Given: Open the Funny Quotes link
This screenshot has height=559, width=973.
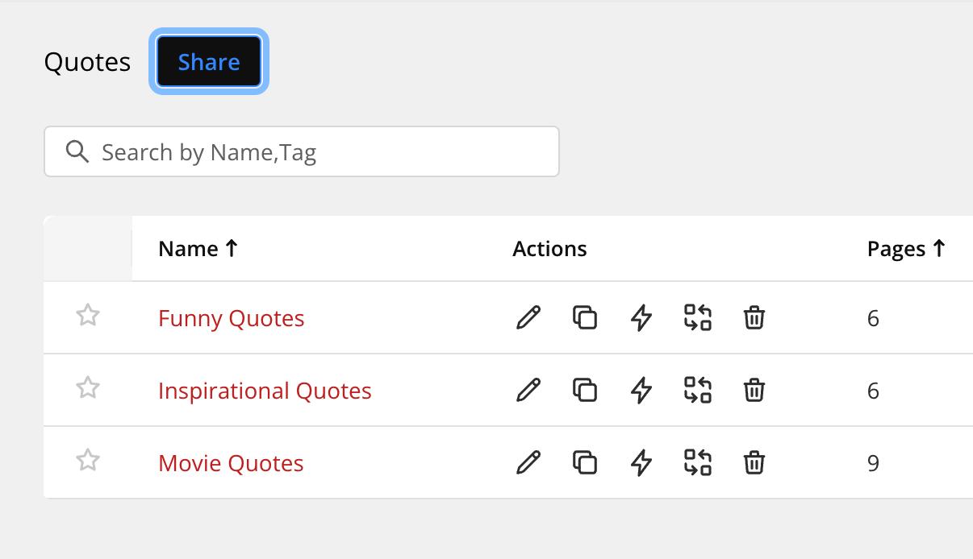Looking at the screenshot, I should 232,318.
